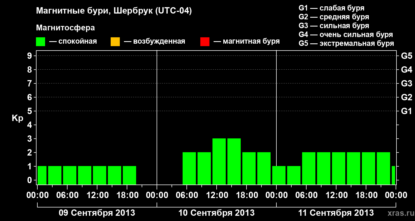The height and width of the screenshot is (221, 415).
Task: Click 'G3 — сильная буря' legend line
Action: point(334,25)
